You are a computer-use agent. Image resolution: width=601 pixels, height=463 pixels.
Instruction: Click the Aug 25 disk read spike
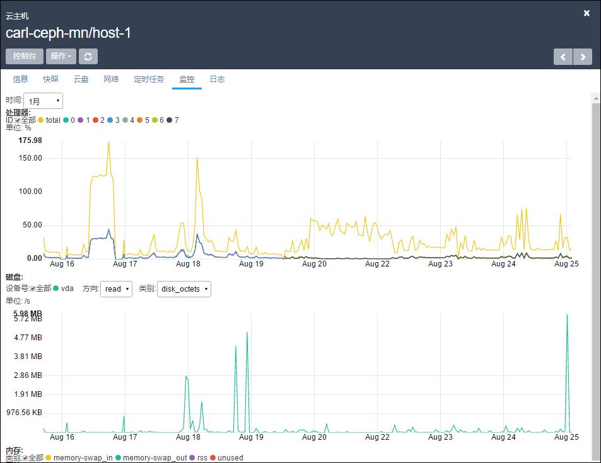point(568,315)
